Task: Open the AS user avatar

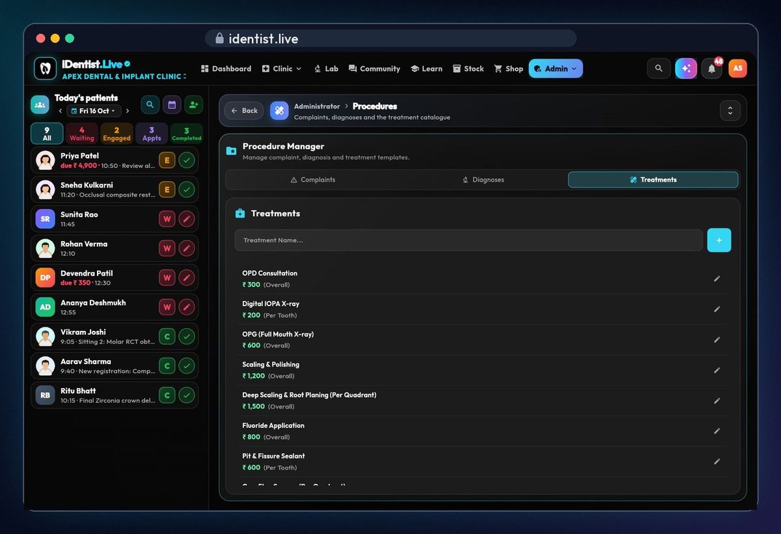Action: (737, 68)
